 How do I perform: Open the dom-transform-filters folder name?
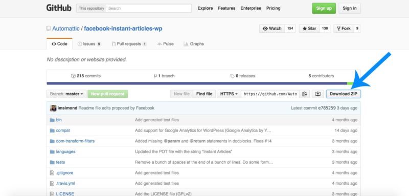point(75,141)
